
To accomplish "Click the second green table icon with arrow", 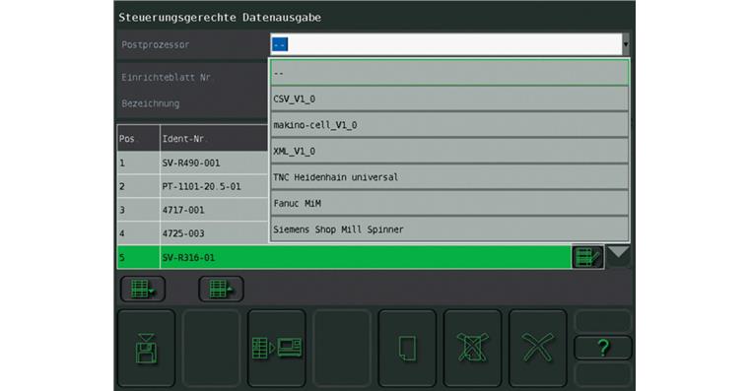I will (221, 289).
